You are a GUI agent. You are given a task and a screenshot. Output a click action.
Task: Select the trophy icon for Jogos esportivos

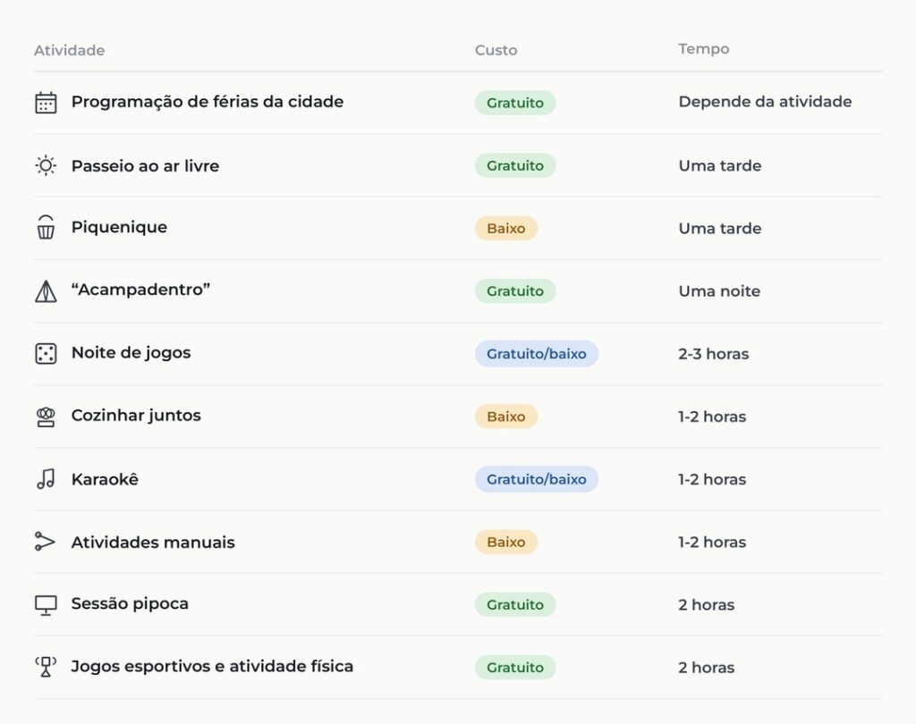click(x=46, y=667)
